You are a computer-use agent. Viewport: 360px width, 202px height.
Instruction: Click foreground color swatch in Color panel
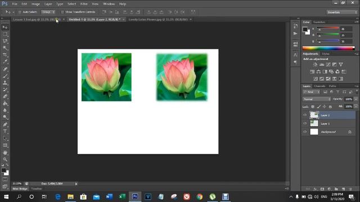click(305, 29)
